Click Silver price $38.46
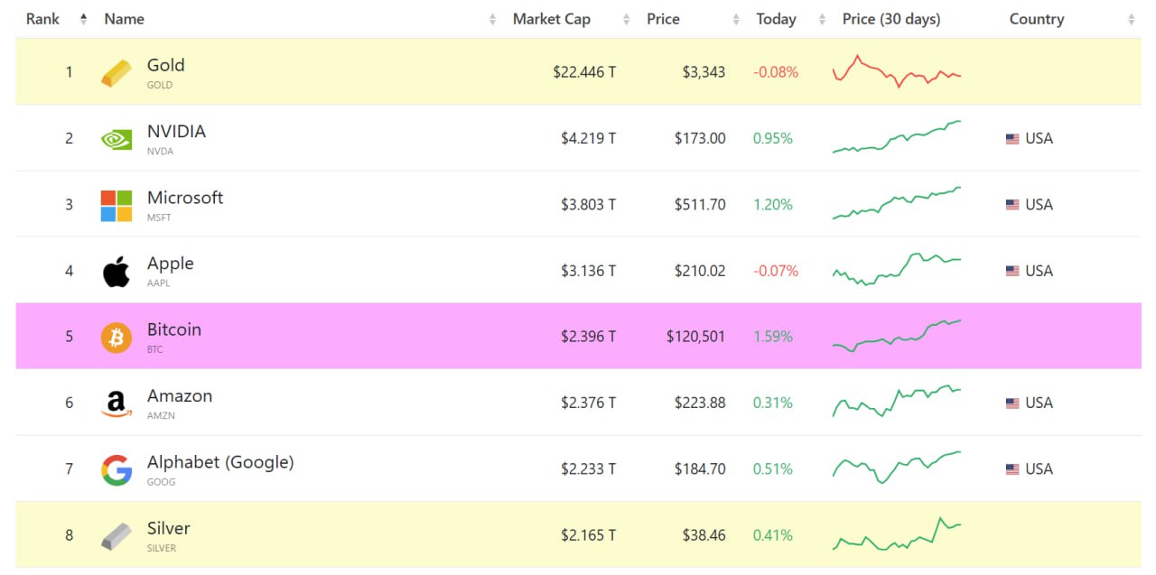Screen dimensions: 1156x575 [704, 536]
